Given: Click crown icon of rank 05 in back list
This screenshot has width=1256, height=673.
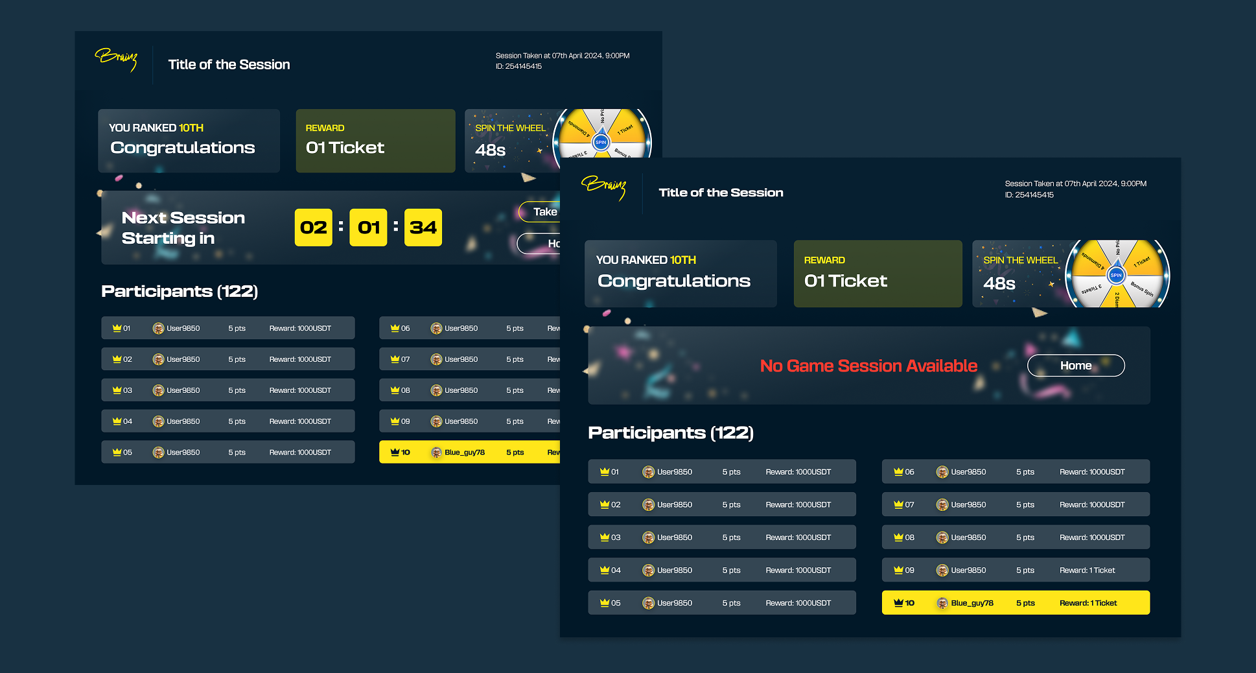Looking at the screenshot, I should click(x=117, y=453).
